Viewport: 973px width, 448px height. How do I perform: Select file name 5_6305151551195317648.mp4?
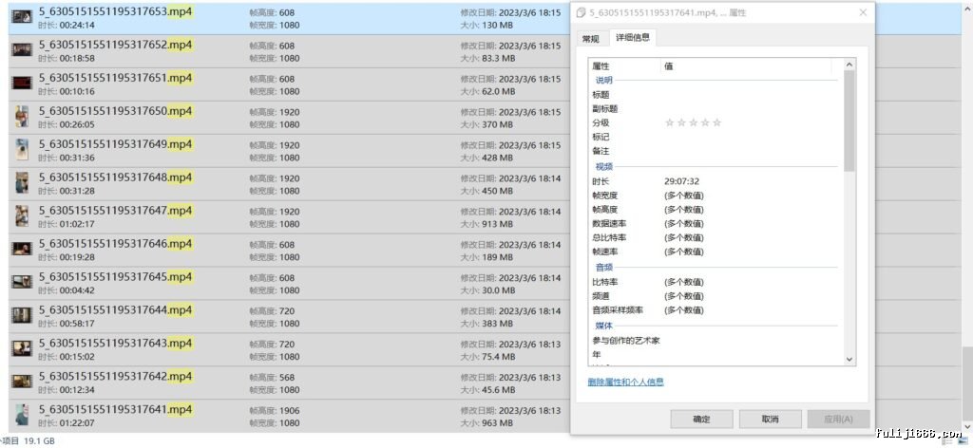[x=115, y=177]
